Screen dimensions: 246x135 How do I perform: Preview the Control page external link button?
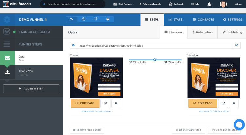click(x=105, y=103)
